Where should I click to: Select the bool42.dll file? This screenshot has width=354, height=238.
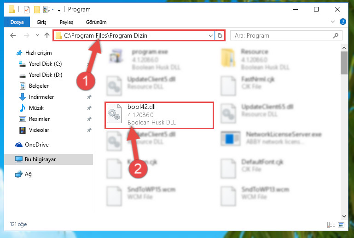pos(159,115)
